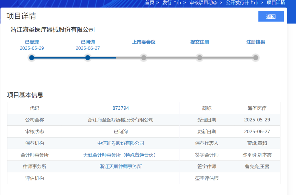This screenshot has width=296, height=195.
Task: Select the 上市委会议 timeline node dot
Action: point(144,58)
